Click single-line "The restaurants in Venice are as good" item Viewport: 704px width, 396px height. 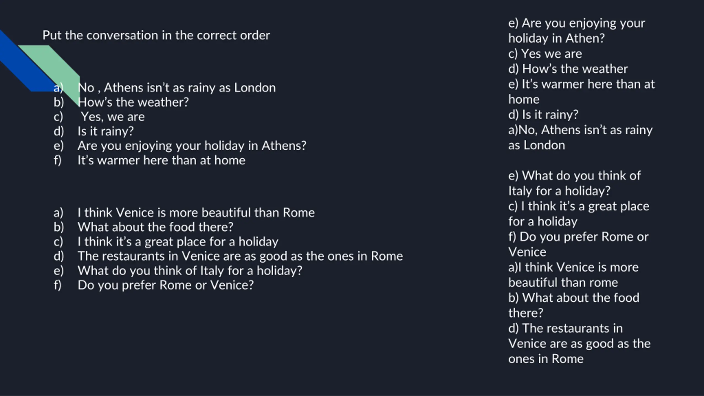pos(240,256)
